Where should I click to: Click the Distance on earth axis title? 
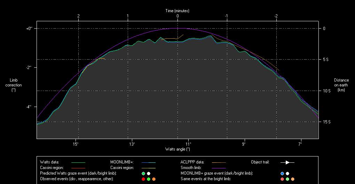[341, 85]
